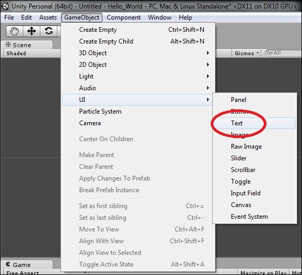Open the Window menu

coord(160,18)
